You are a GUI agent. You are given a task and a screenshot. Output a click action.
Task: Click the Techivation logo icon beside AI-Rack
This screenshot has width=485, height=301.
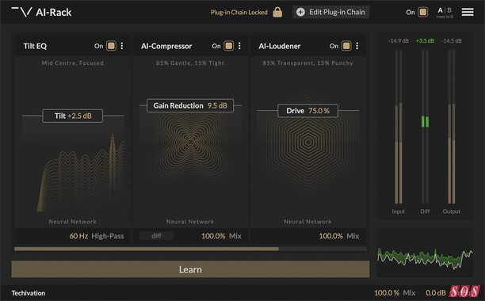tap(21, 12)
